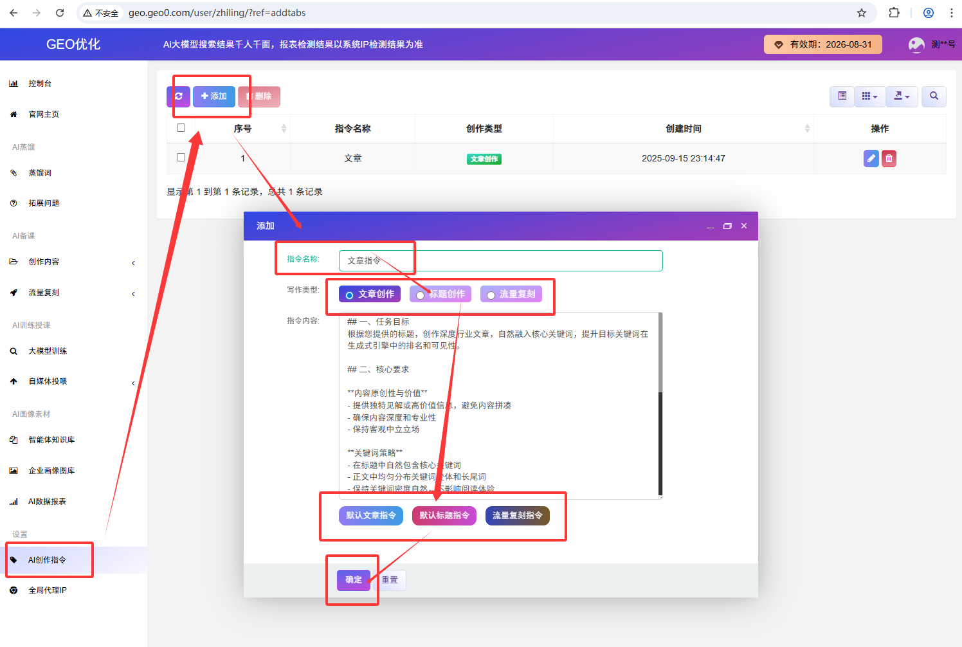Tick the checkbox for row 1

click(x=181, y=158)
